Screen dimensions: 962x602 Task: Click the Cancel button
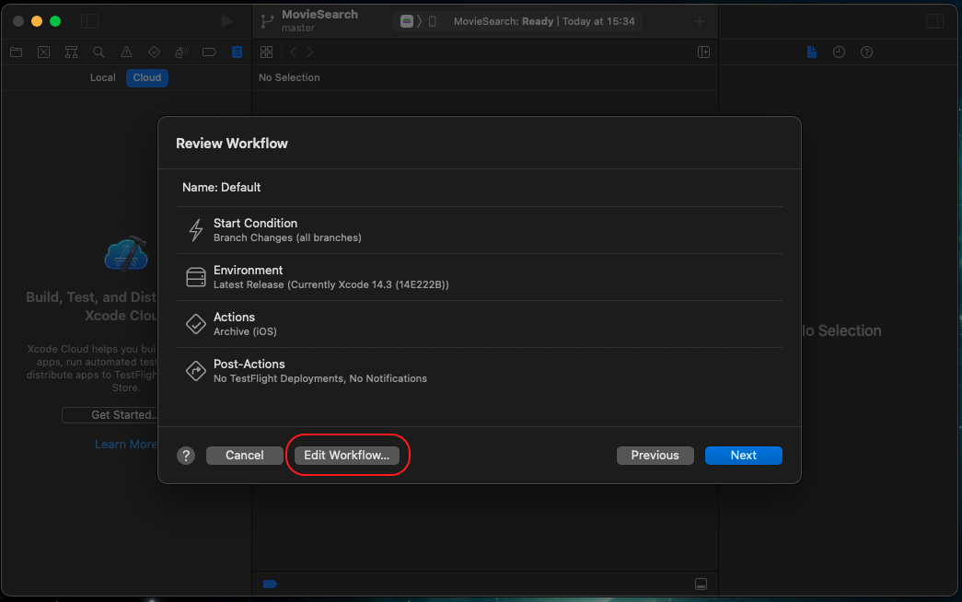(244, 456)
